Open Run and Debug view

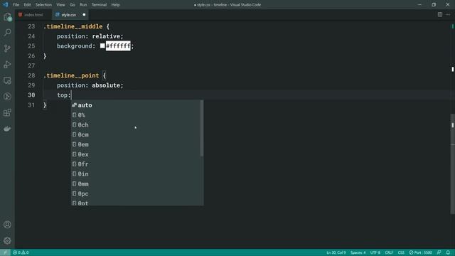(x=7, y=65)
